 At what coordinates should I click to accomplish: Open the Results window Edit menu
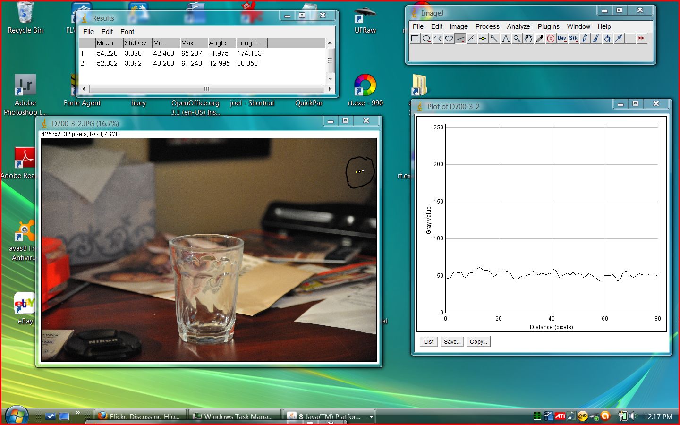(x=107, y=32)
